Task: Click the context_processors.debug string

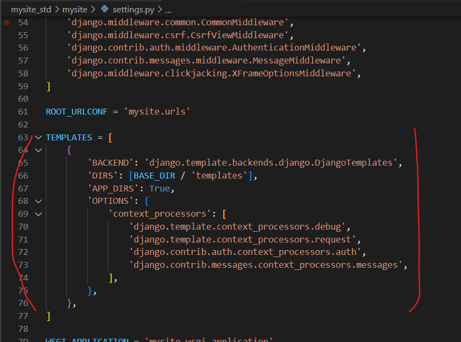Action: [x=237, y=227]
